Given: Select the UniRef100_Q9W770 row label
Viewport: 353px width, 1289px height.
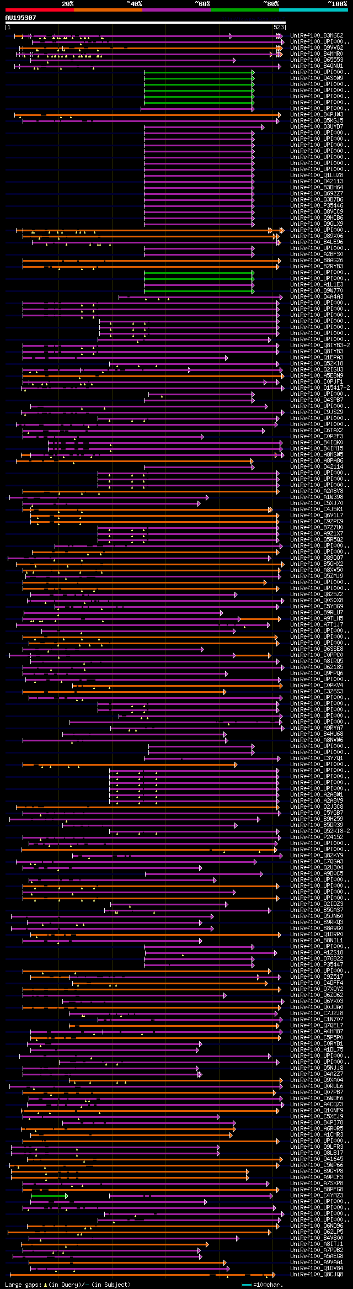Looking at the screenshot, I should click(317, 291).
